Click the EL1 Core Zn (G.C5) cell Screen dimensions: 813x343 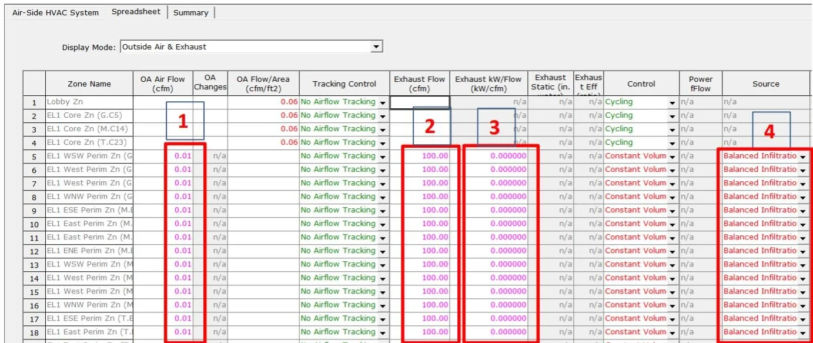click(x=89, y=115)
